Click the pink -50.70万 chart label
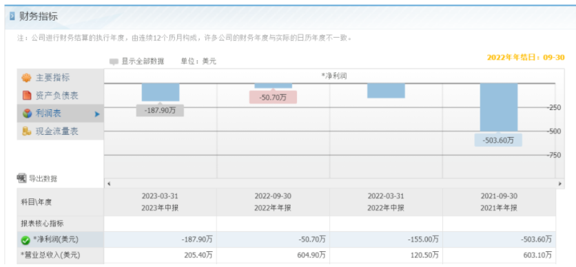Screen dimensions: 576x267 (273, 98)
